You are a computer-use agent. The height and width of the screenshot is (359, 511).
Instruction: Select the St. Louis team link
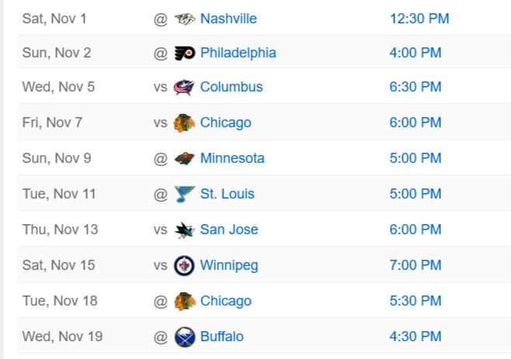tap(227, 194)
